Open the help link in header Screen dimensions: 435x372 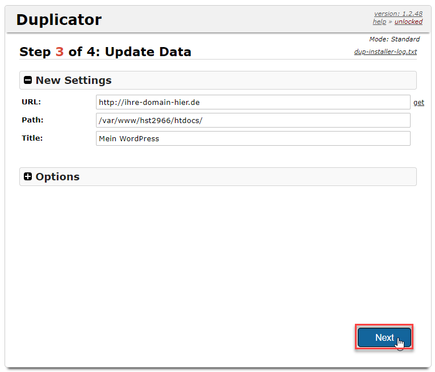[379, 22]
